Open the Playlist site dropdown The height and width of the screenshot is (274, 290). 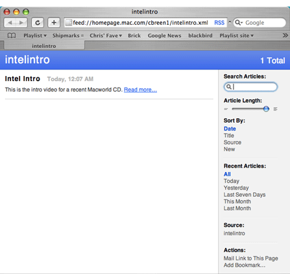pyautogui.click(x=236, y=36)
